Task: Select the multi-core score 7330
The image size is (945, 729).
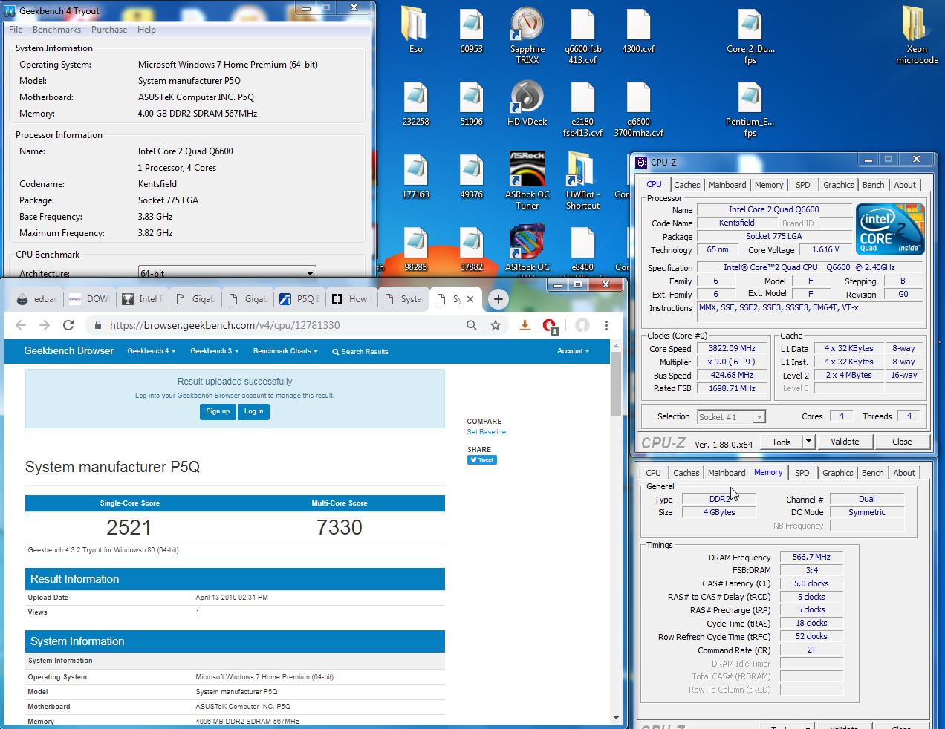Action: (340, 528)
